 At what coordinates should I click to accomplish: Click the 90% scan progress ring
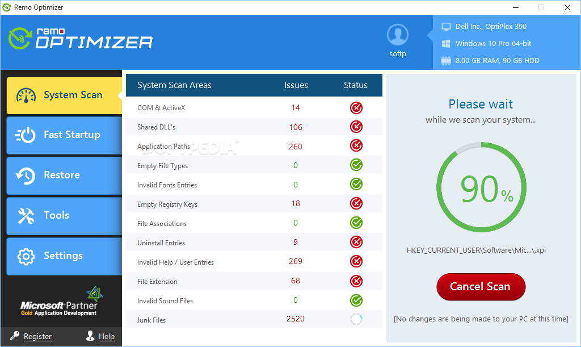(481, 187)
